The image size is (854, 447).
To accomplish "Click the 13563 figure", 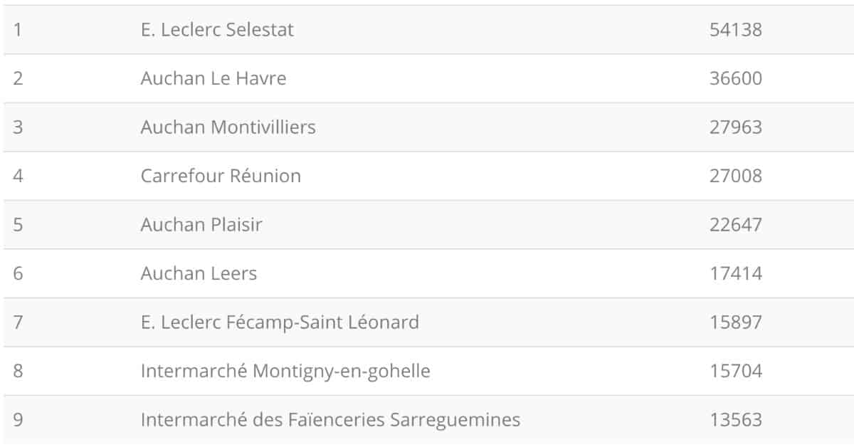I will pyautogui.click(x=736, y=420).
